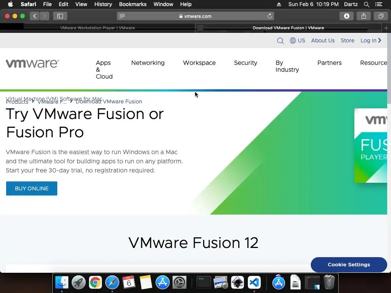Open the VMware F... breadcrumb link

(x=52, y=102)
